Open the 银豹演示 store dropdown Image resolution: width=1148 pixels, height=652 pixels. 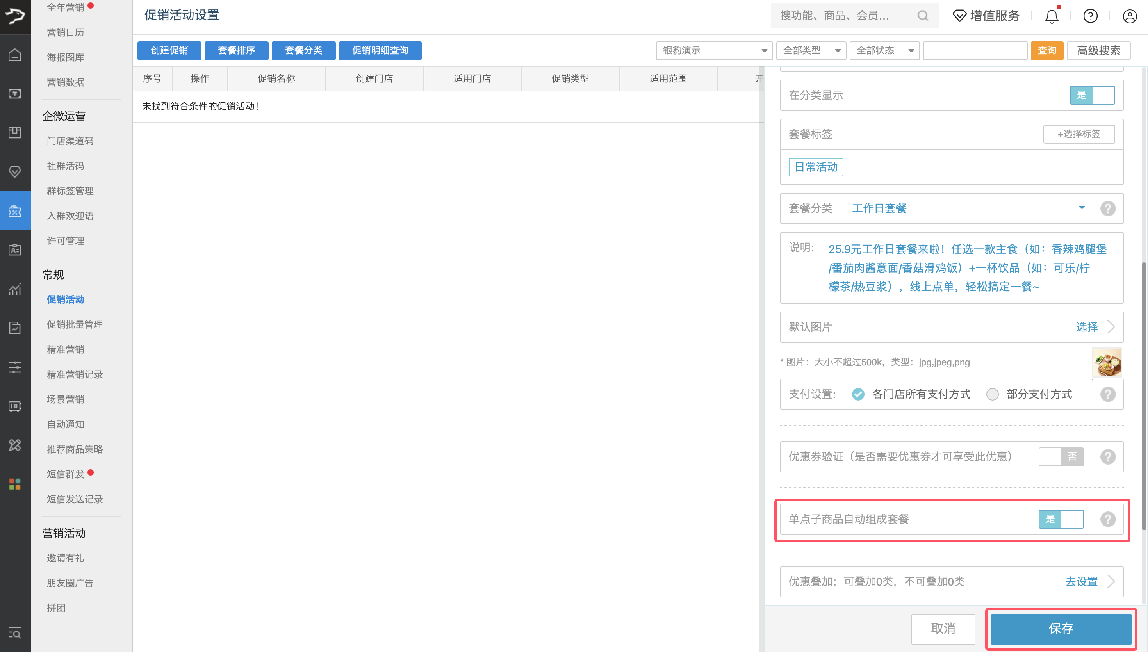tap(714, 51)
